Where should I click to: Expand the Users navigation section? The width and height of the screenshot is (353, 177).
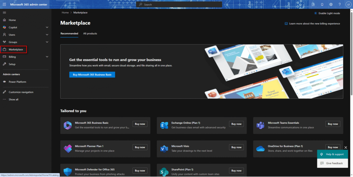pos(47,35)
